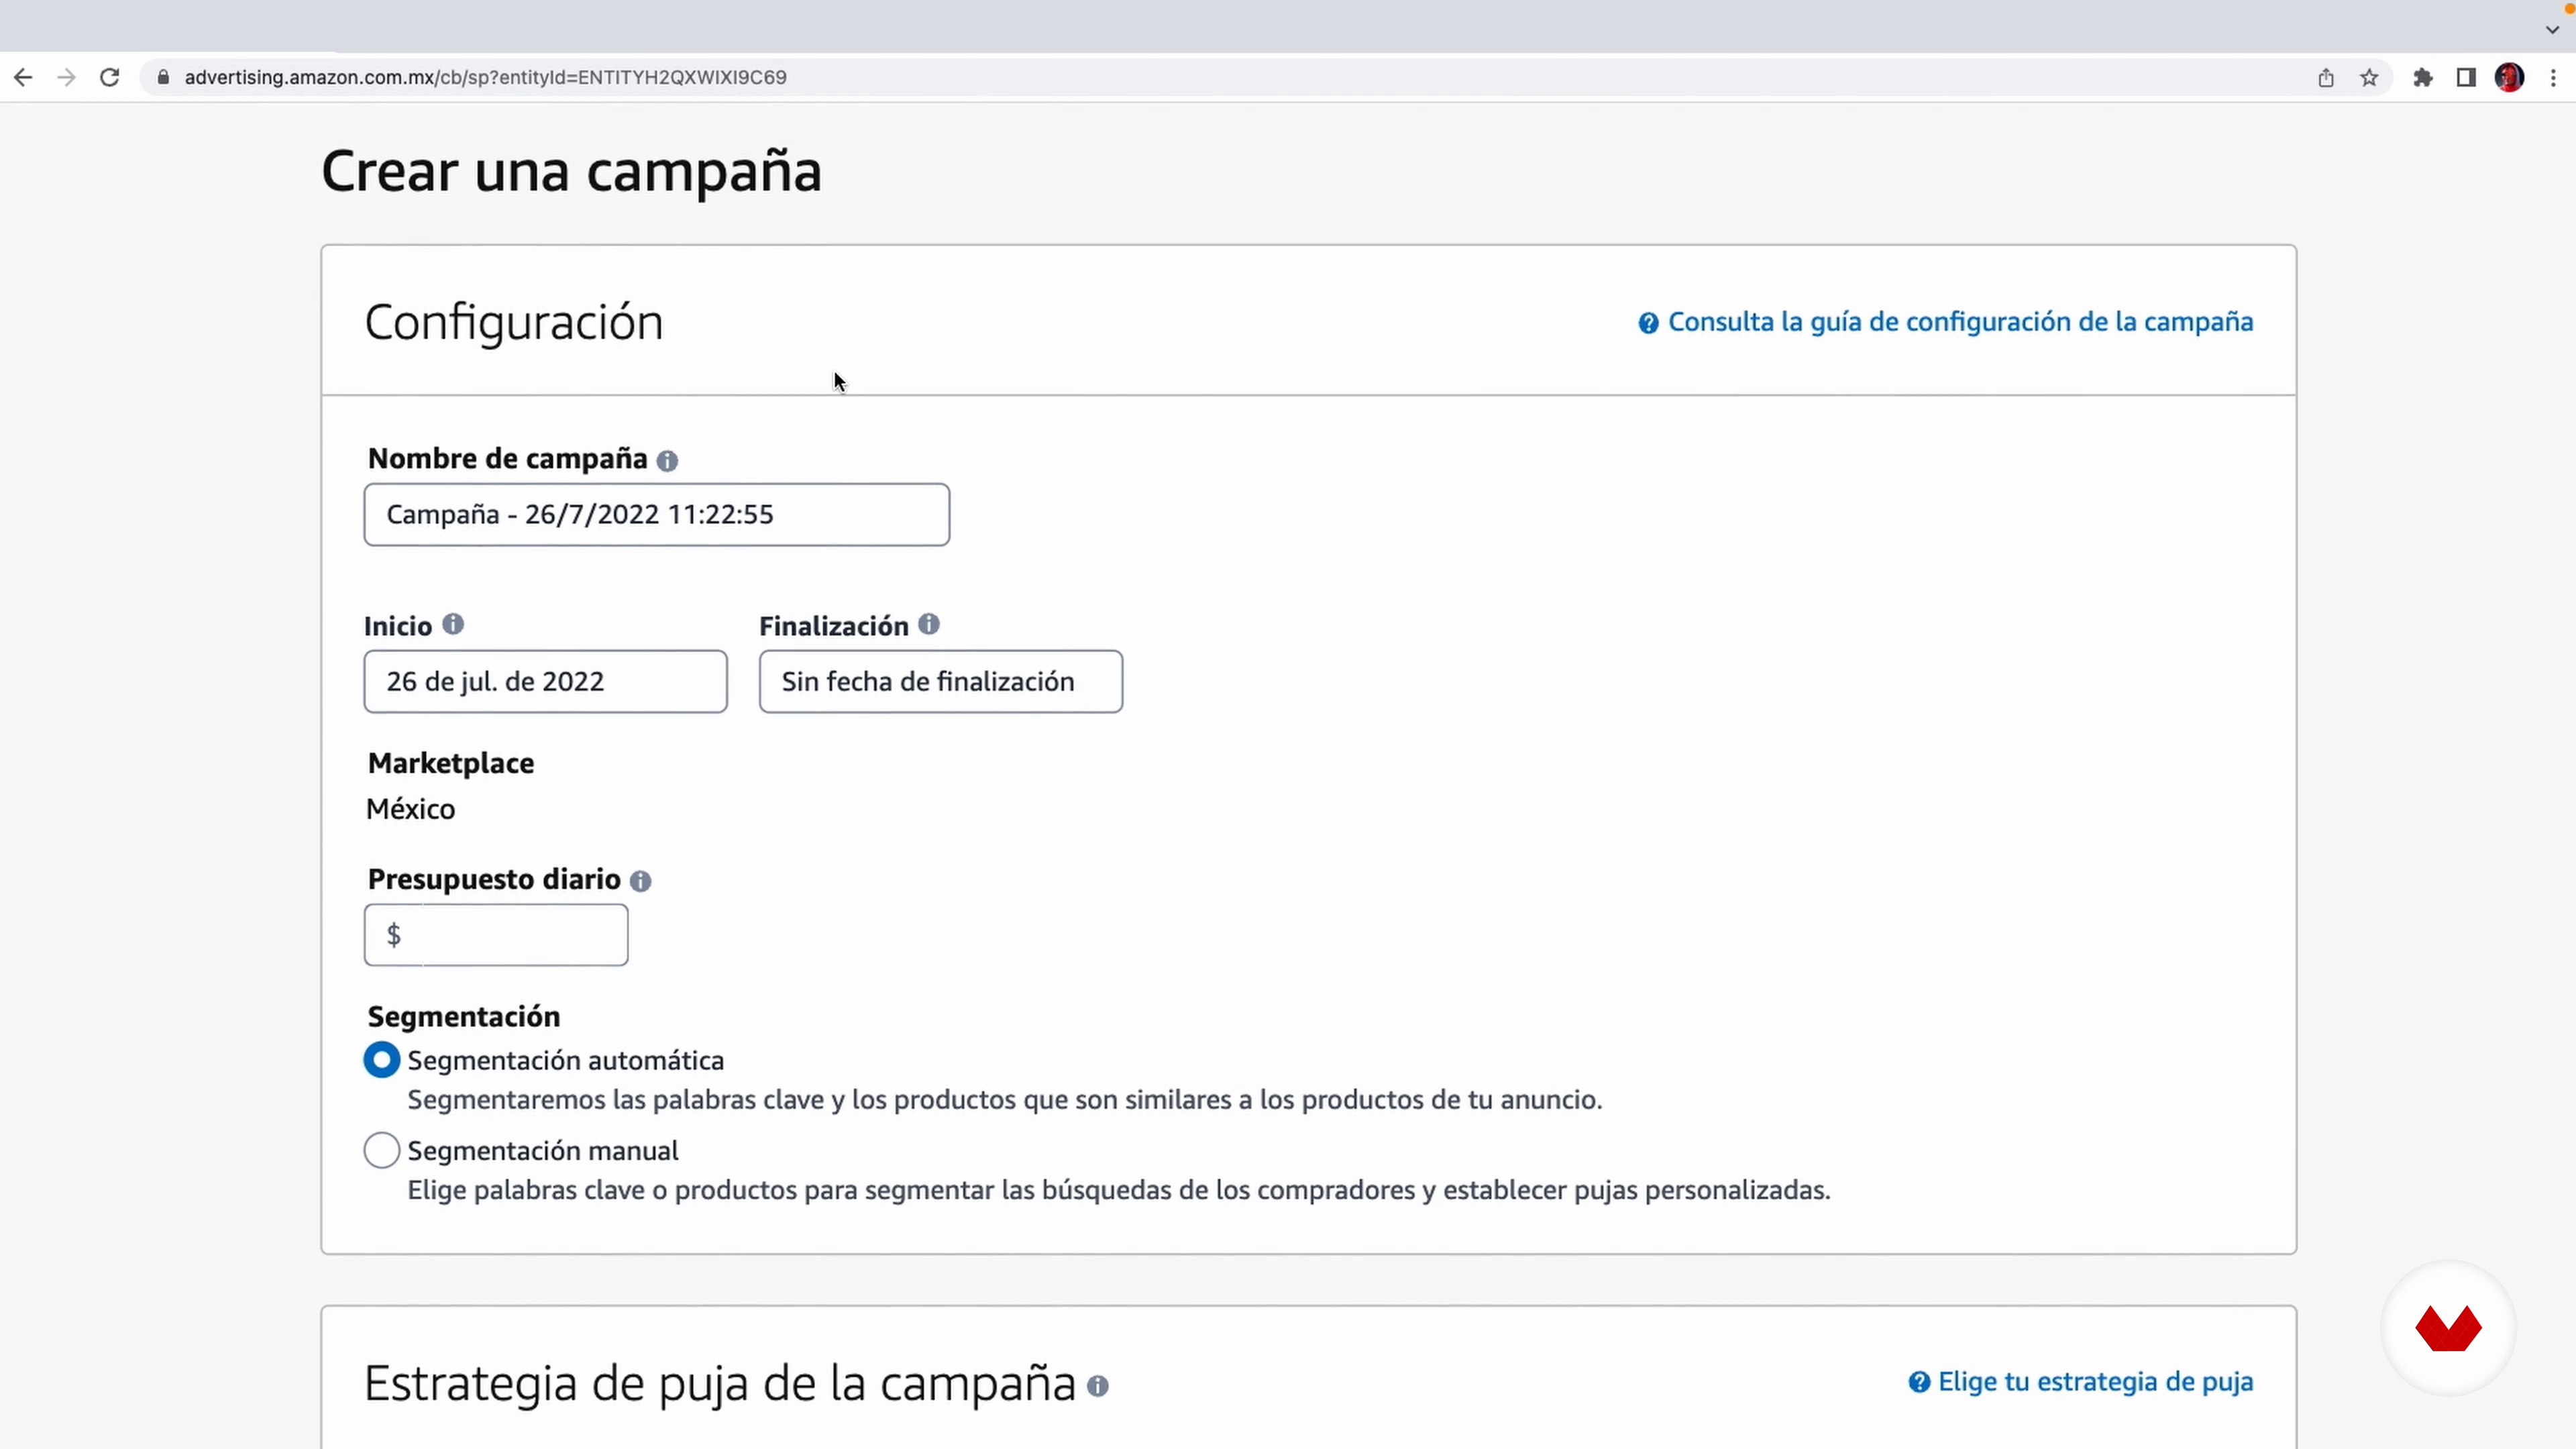Click the Segmentación manual label
Viewport: 2576px width, 1449px height.
click(543, 1150)
